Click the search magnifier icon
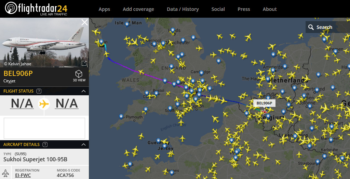This screenshot has width=350, height=179. point(311,27)
